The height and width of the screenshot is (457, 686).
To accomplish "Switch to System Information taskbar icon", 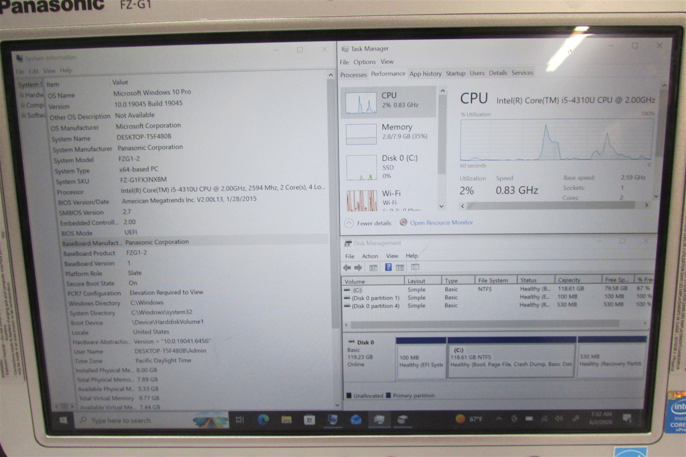I will [332, 420].
